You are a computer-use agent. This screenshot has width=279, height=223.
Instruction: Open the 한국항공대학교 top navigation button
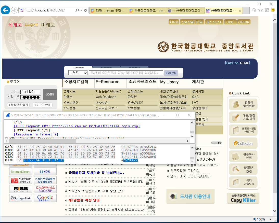192,22
